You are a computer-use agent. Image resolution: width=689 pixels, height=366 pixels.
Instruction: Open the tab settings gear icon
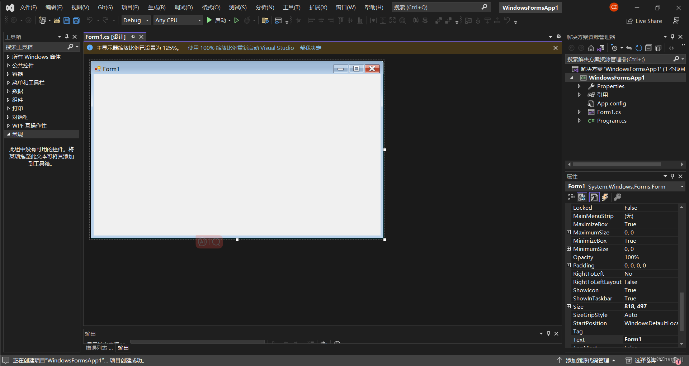coord(558,37)
